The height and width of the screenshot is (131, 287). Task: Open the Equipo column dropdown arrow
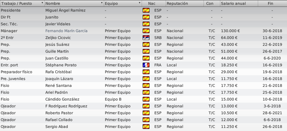point(140,3)
